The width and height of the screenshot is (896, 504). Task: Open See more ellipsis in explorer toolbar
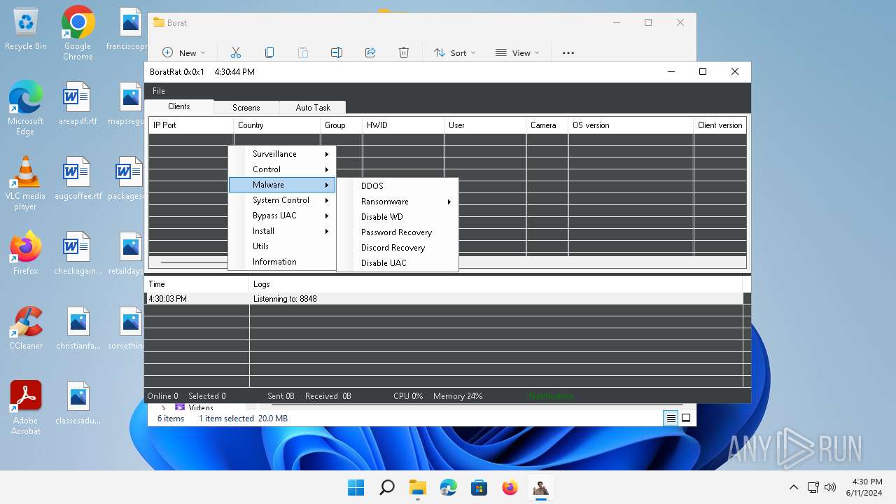pos(568,52)
